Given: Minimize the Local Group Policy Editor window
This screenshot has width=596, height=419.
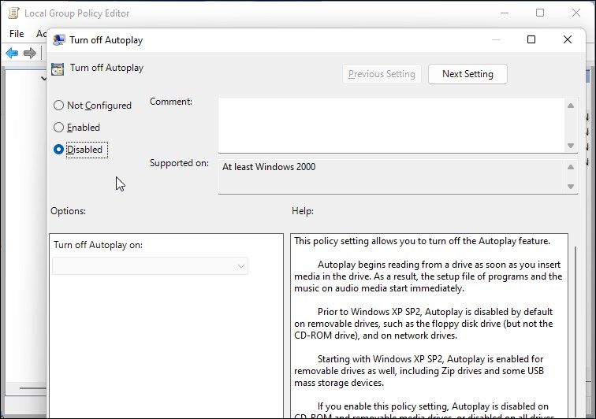Looking at the screenshot, I should pos(505,13).
